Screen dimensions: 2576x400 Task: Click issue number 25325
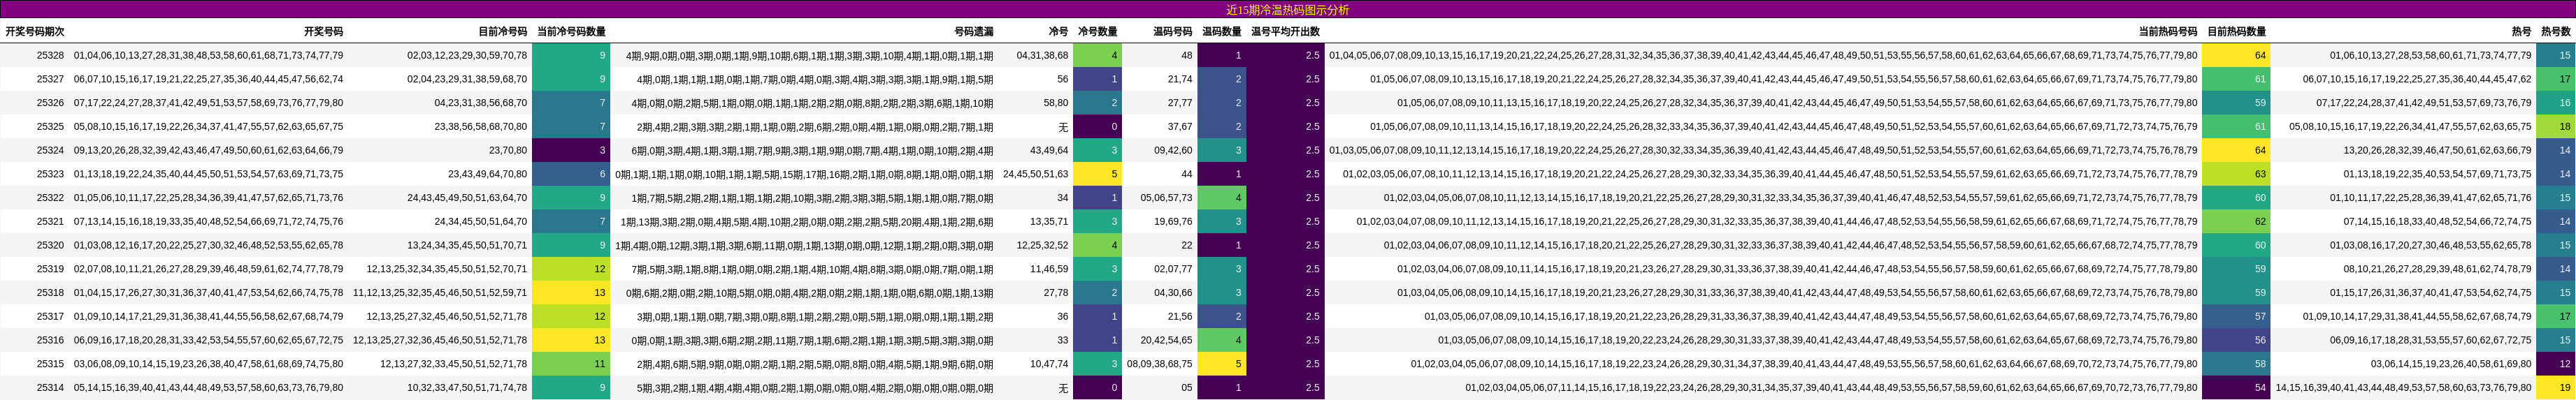point(50,126)
